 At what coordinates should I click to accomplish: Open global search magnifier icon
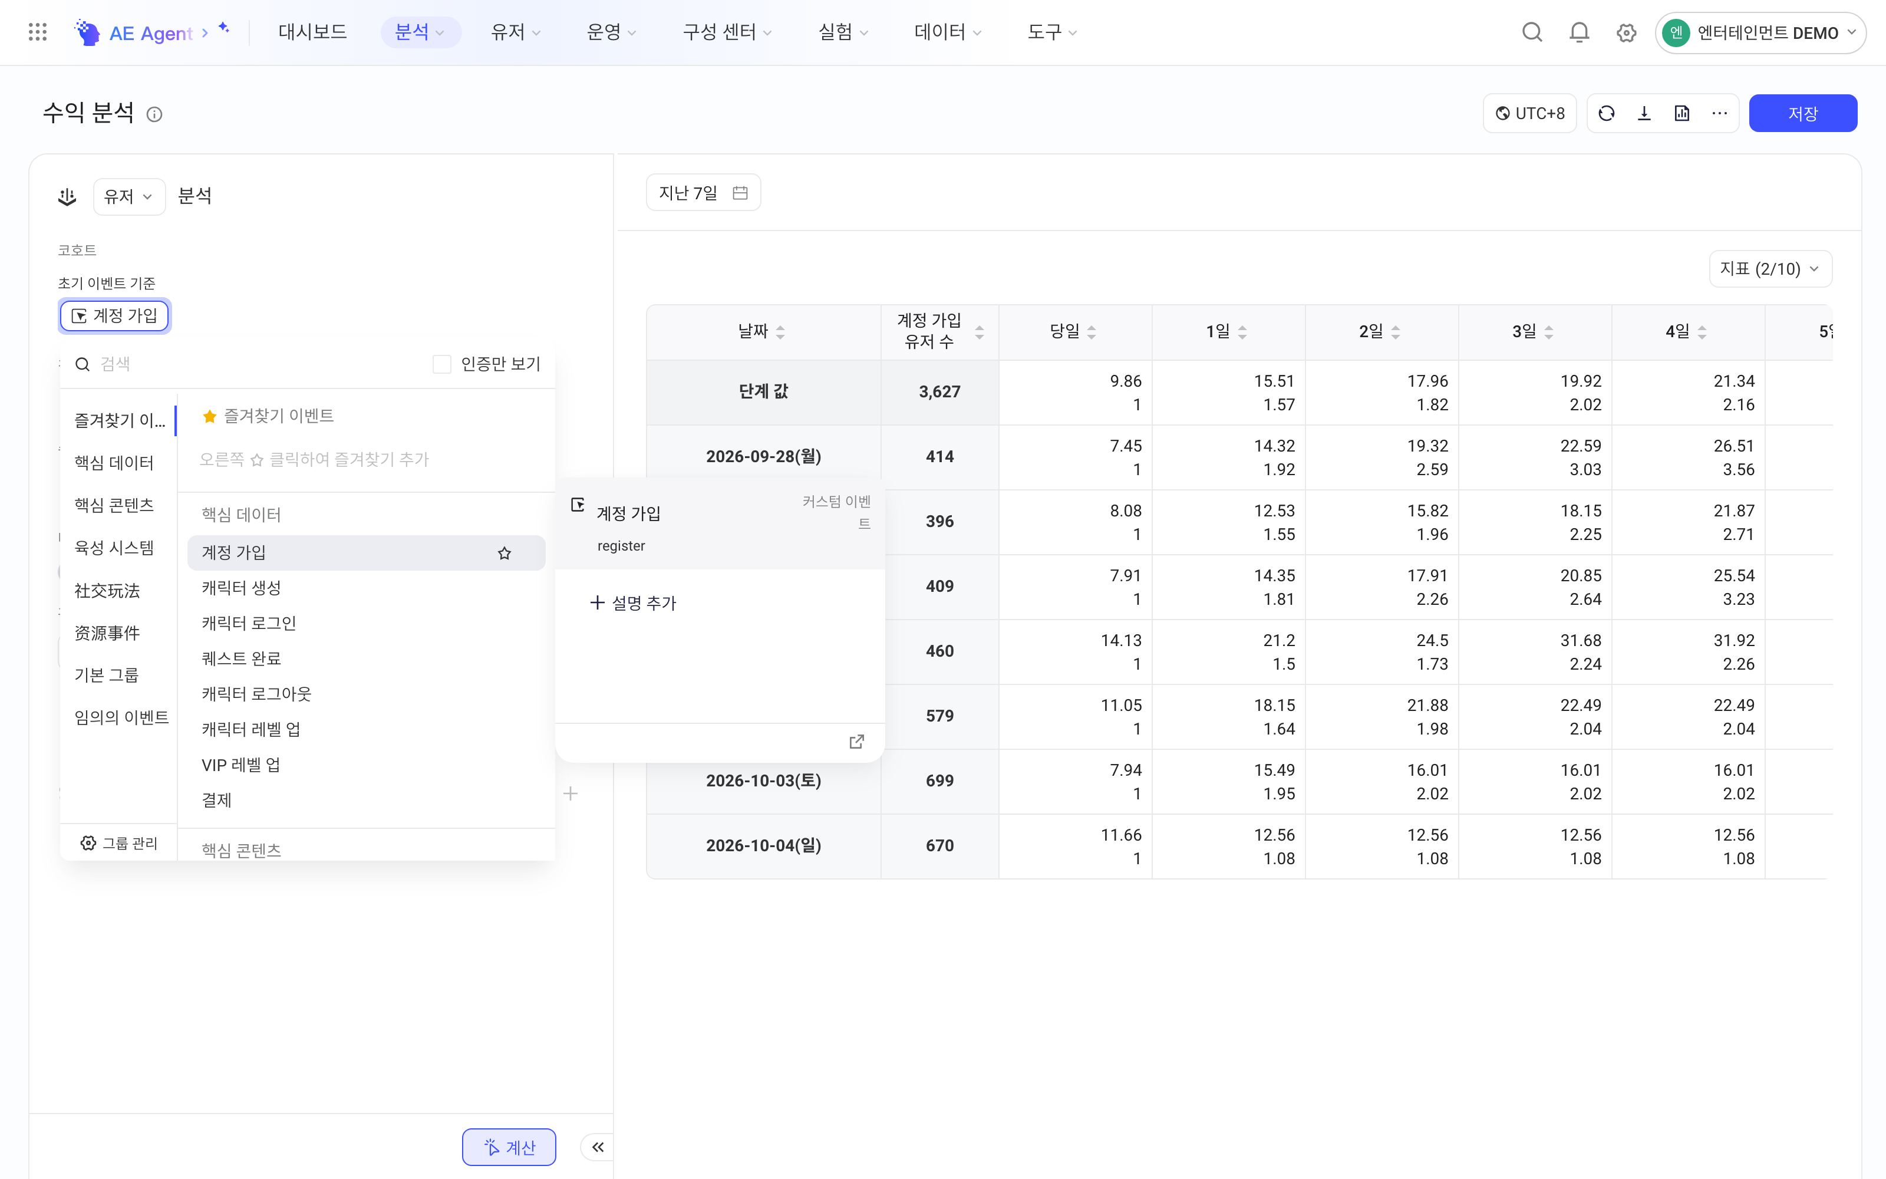(1532, 32)
